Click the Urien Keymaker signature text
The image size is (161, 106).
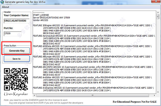[x=16, y=94]
